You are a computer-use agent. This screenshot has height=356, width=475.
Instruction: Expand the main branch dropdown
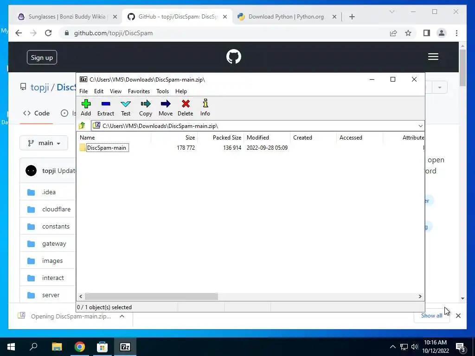pyautogui.click(x=44, y=143)
